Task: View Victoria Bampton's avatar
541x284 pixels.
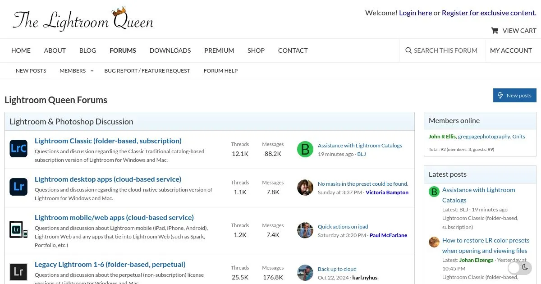Action: click(x=305, y=188)
